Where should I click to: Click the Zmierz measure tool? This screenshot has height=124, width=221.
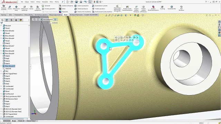(x=10, y=8)
